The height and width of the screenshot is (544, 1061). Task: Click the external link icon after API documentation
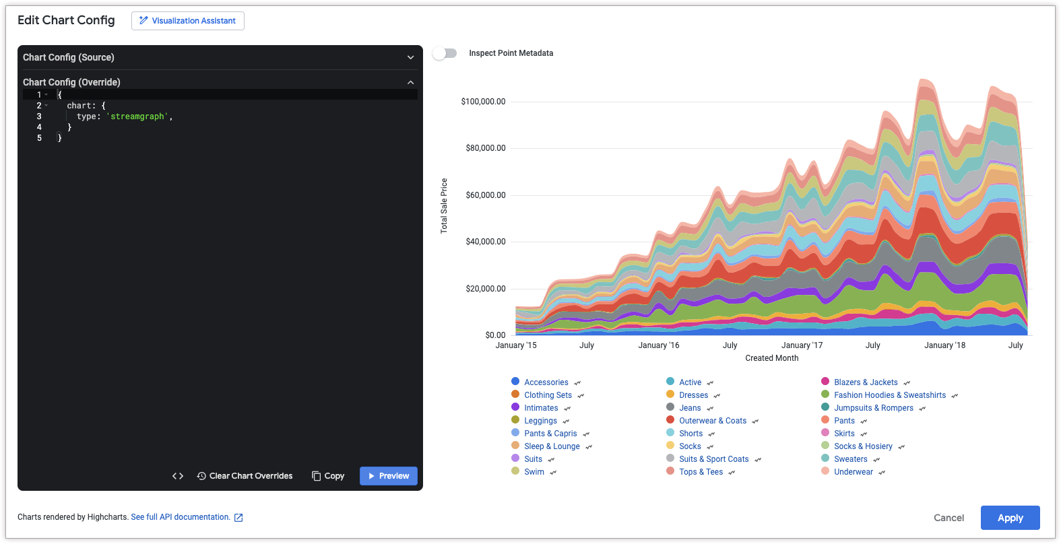[238, 518]
